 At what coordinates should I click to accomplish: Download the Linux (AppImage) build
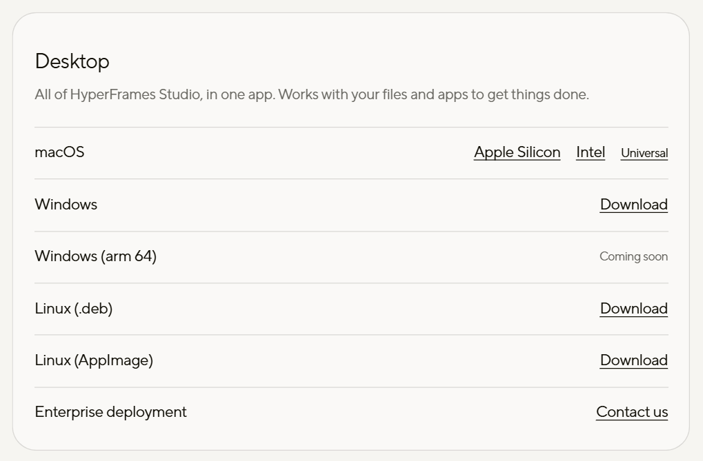634,360
